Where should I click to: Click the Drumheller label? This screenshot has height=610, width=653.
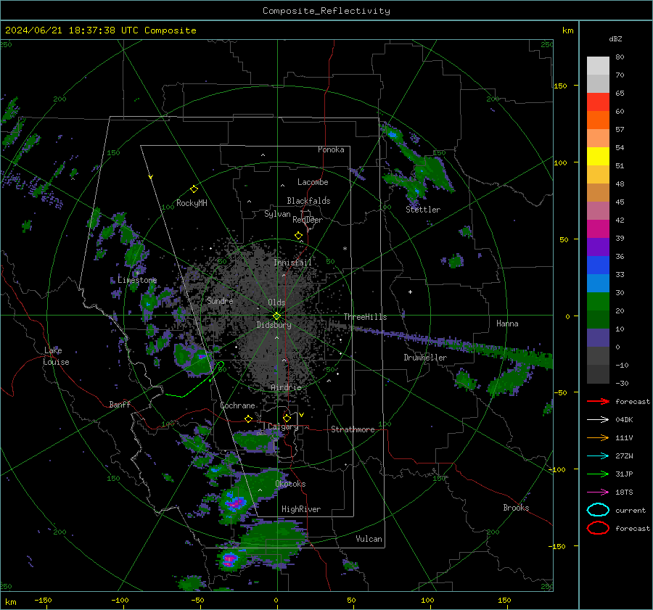tap(425, 358)
